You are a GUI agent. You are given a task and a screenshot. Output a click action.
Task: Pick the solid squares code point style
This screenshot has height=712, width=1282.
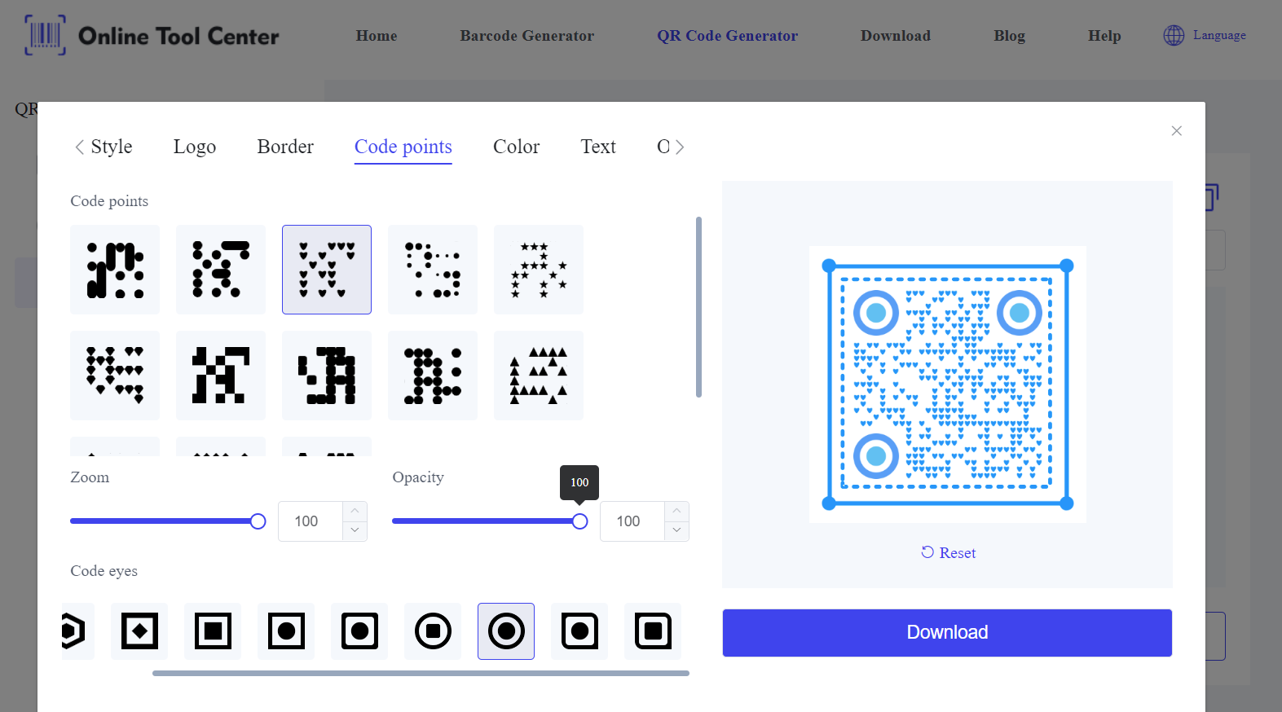(x=221, y=376)
